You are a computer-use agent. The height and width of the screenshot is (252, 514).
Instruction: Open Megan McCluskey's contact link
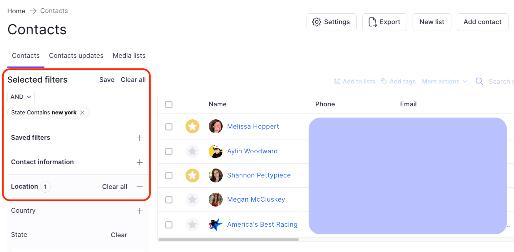(x=256, y=199)
